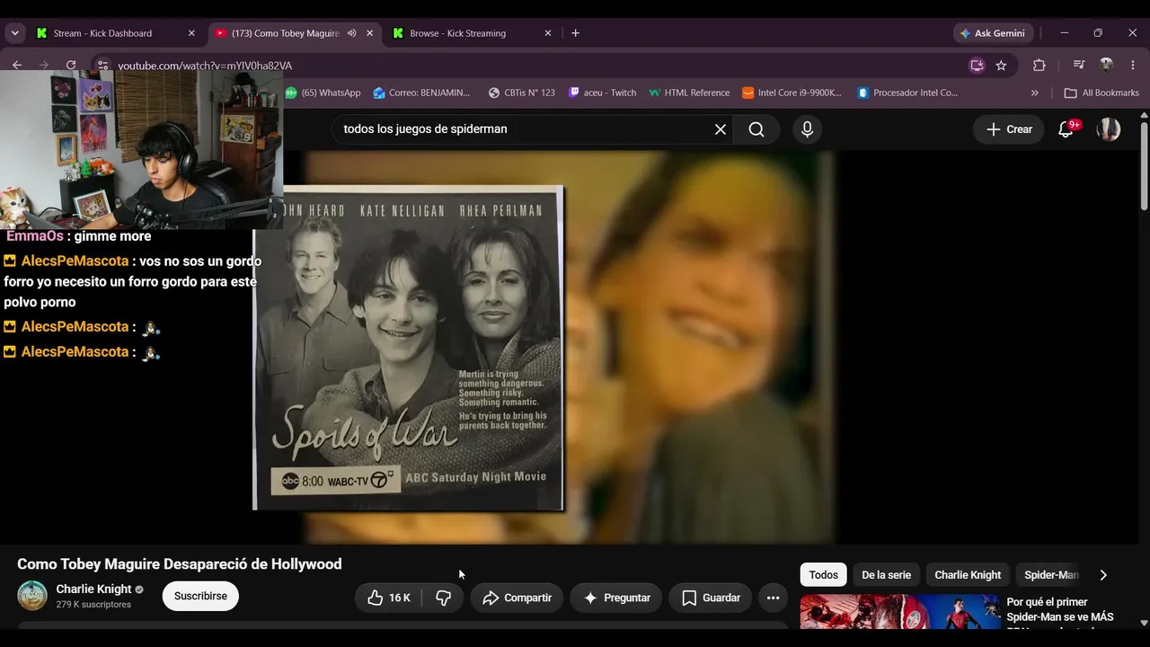Open the tab search dropdown arrow
Image resolution: width=1150 pixels, height=647 pixels.
click(14, 33)
